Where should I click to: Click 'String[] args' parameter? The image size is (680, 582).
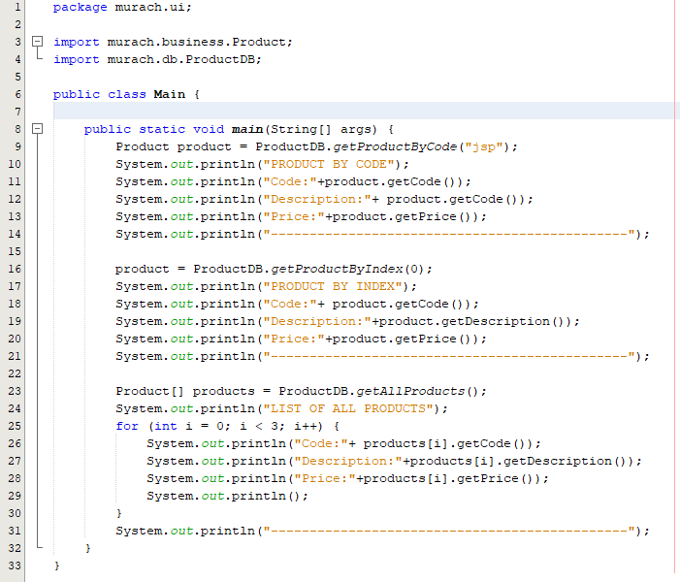point(321,129)
